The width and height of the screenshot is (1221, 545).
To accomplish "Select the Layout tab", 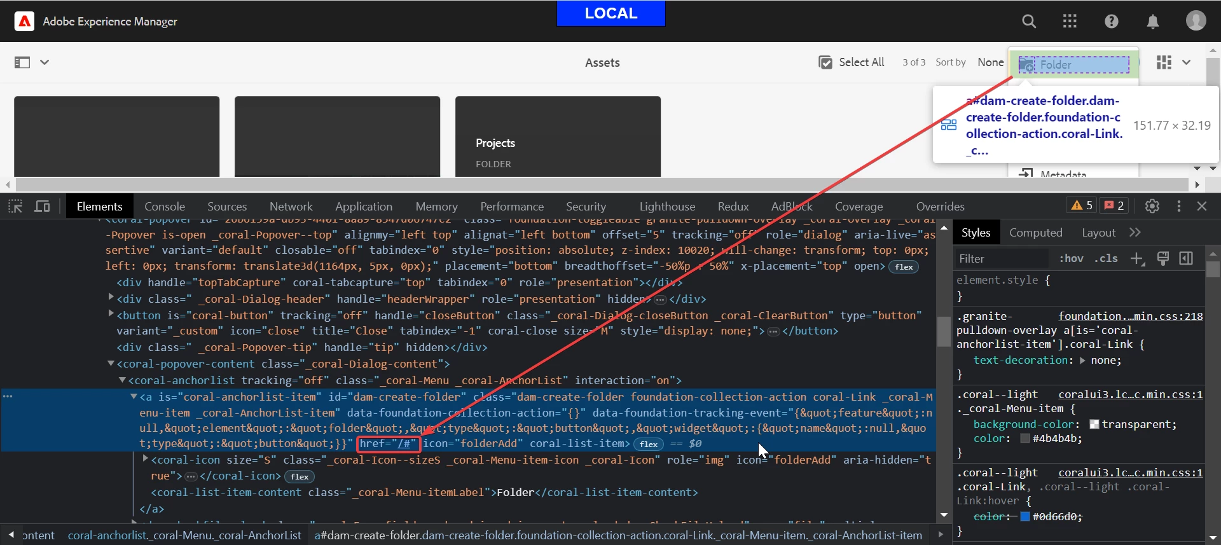I will (x=1098, y=233).
